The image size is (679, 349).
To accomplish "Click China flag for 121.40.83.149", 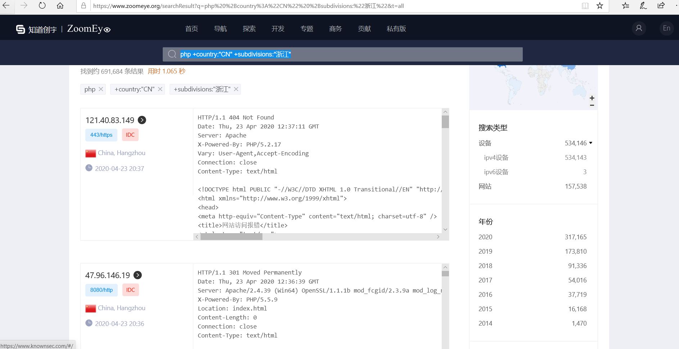I will click(x=91, y=153).
